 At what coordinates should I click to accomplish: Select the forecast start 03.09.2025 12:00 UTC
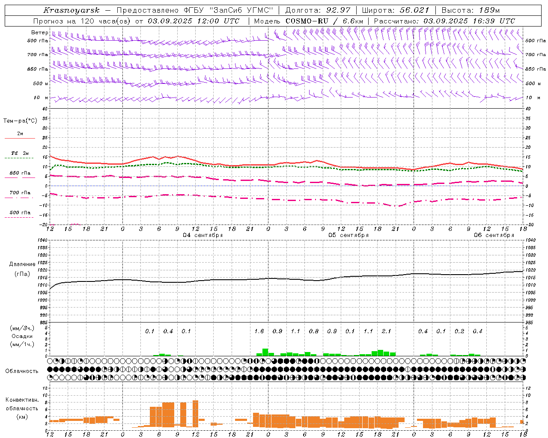(x=194, y=21)
